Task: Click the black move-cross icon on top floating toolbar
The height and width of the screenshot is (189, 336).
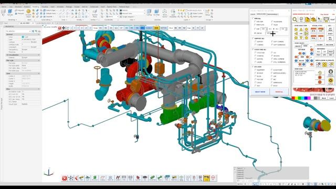Action: [64, 28]
